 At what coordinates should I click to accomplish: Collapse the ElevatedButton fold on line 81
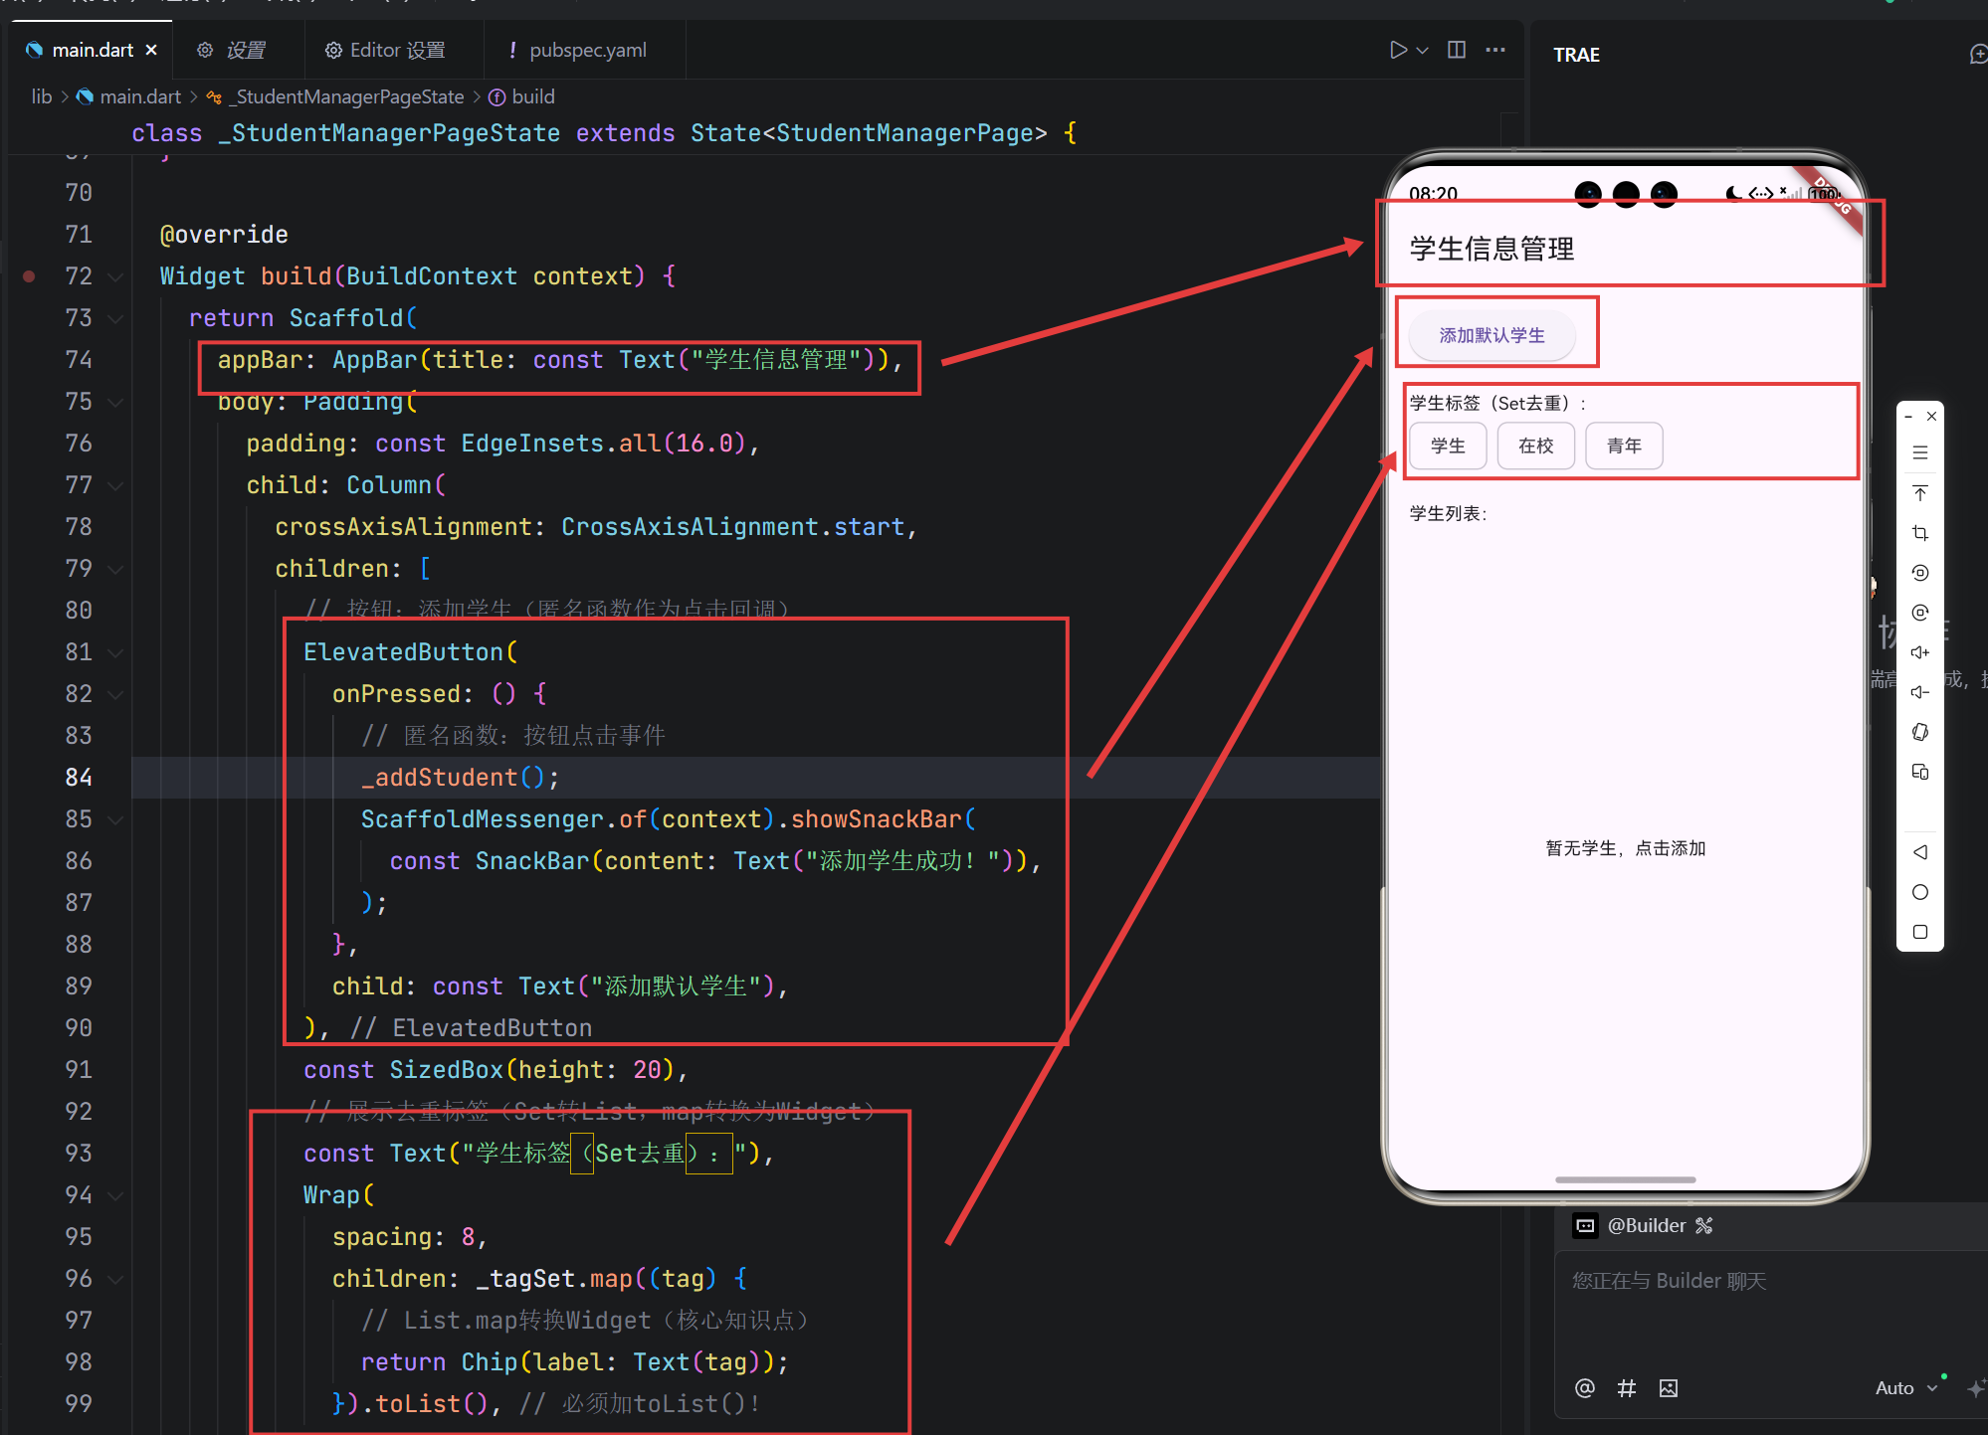click(x=115, y=652)
